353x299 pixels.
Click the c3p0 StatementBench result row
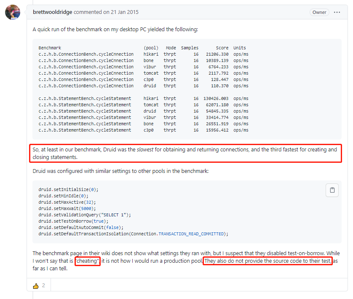point(126,130)
